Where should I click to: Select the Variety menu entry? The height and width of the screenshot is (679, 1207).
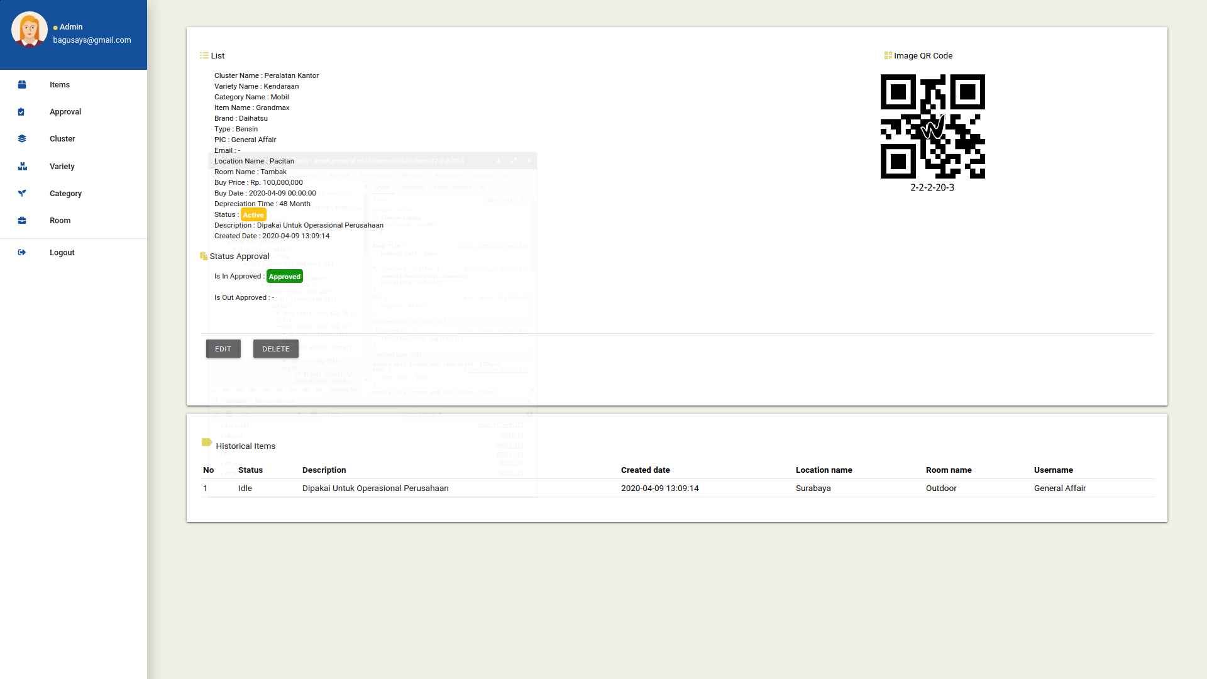[x=62, y=167]
